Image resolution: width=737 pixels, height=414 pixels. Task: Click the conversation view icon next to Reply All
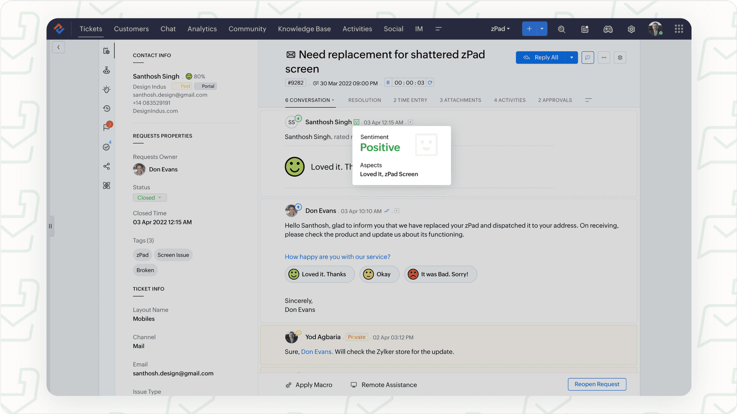(587, 57)
